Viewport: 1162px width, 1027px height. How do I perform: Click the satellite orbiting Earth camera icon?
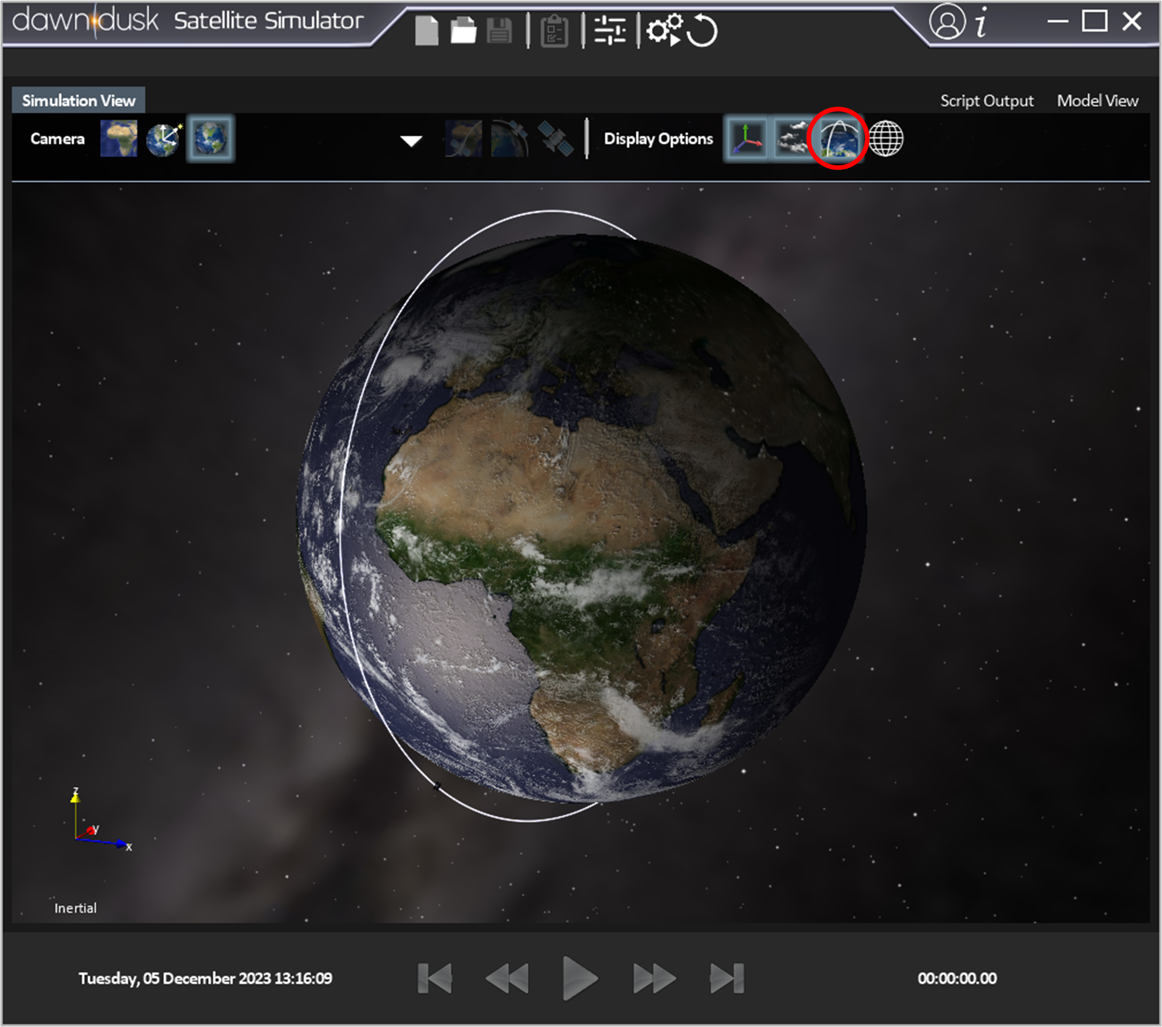509,139
